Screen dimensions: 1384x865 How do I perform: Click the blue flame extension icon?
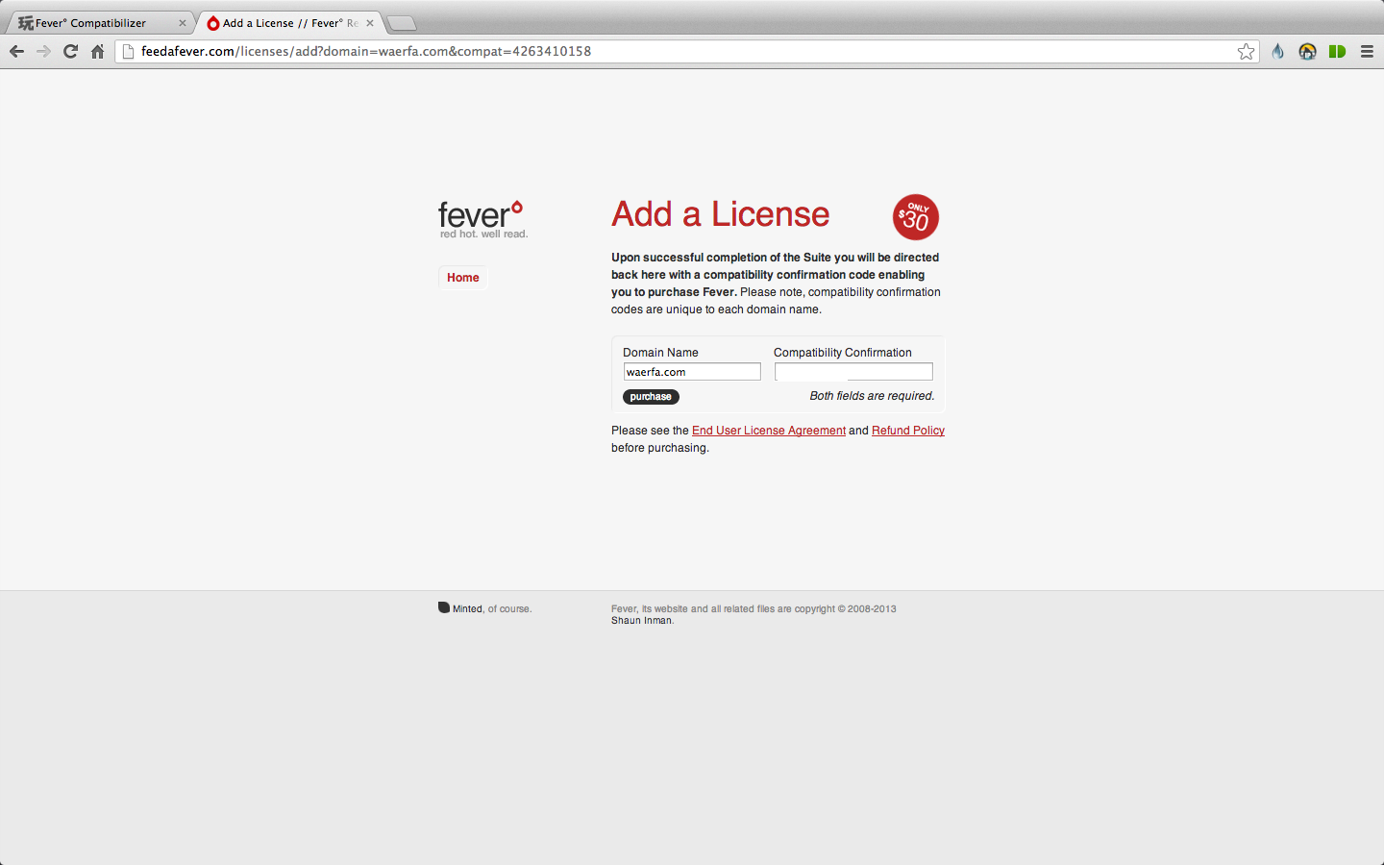coord(1277,52)
